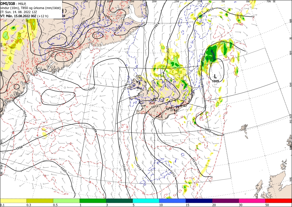Select the dark green 3 mm legend swatch
The width and height of the screenshot is (292, 207).
click(x=119, y=201)
